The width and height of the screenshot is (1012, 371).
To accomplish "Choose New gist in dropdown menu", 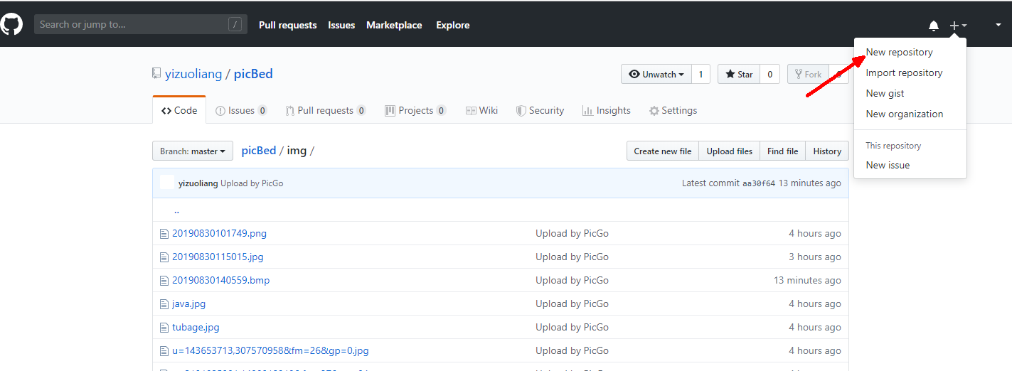I will (x=885, y=93).
